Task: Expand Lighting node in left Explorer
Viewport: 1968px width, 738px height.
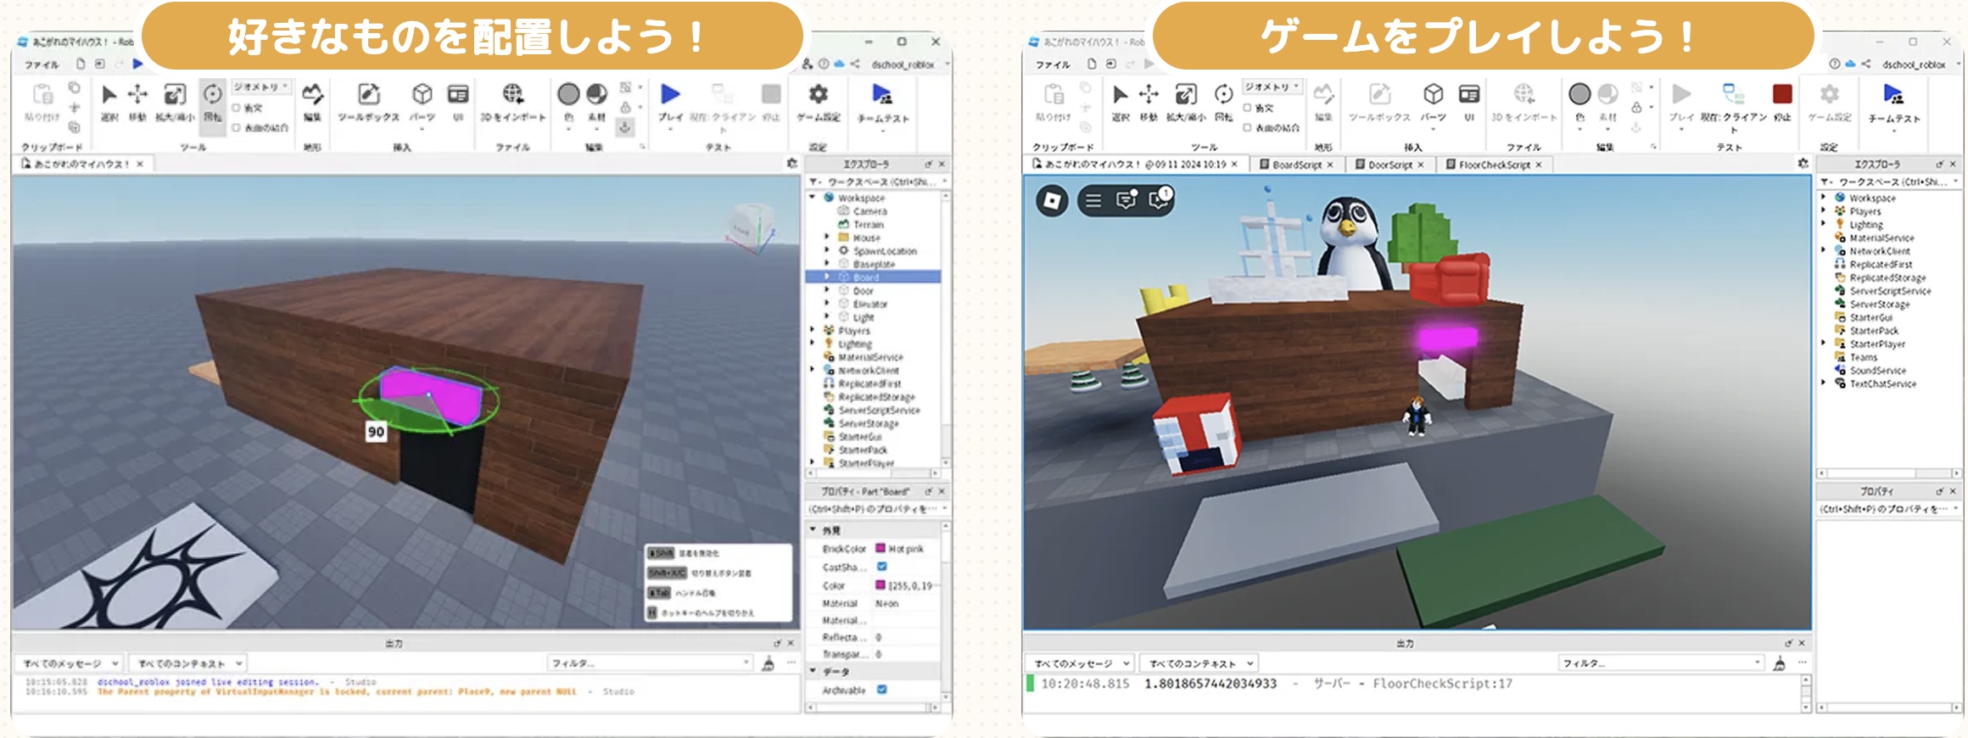Action: point(813,344)
